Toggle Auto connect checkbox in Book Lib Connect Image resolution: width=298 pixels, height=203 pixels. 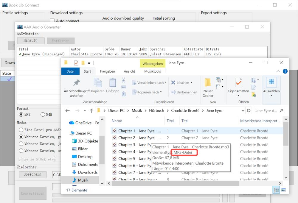pos(52,21)
